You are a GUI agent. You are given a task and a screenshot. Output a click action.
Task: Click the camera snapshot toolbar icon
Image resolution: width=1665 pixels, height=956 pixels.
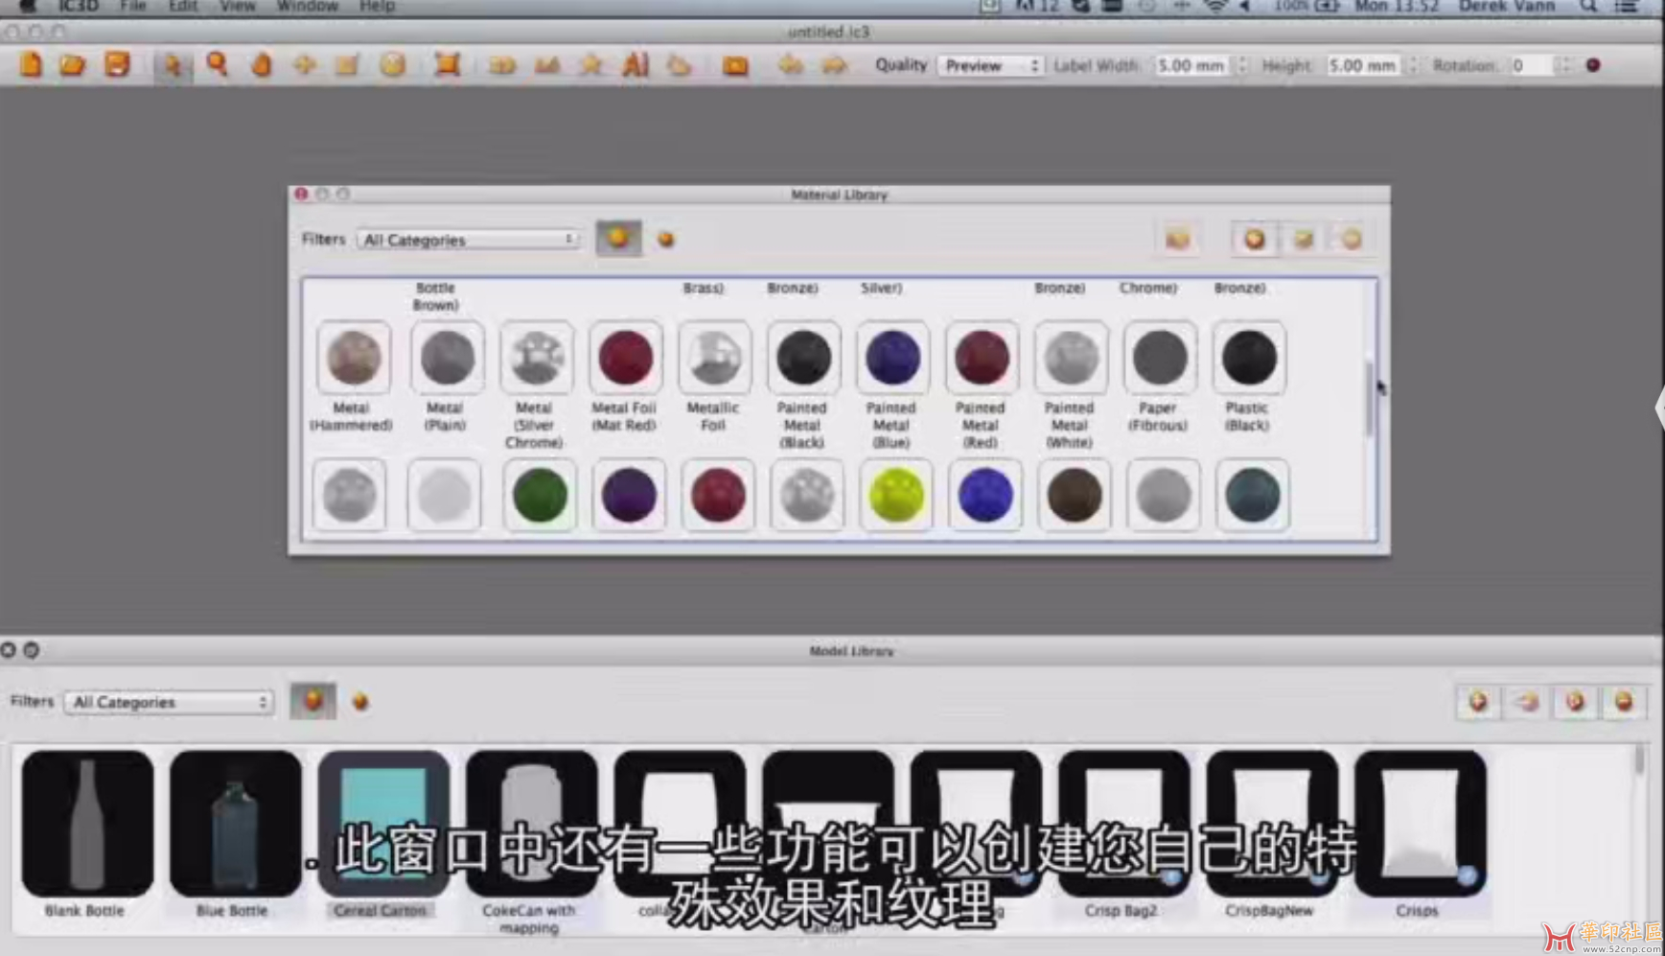tap(735, 65)
